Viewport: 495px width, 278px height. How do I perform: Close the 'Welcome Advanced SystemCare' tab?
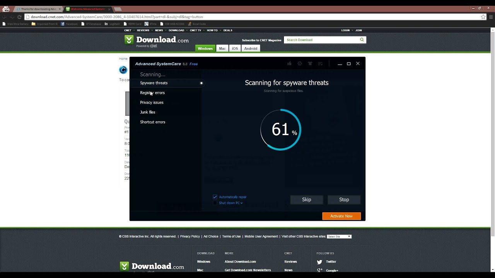click(x=108, y=9)
